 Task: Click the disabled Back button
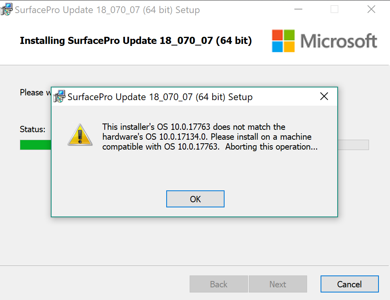[x=219, y=284]
